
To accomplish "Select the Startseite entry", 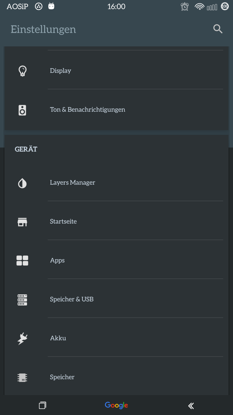I will (63, 222).
